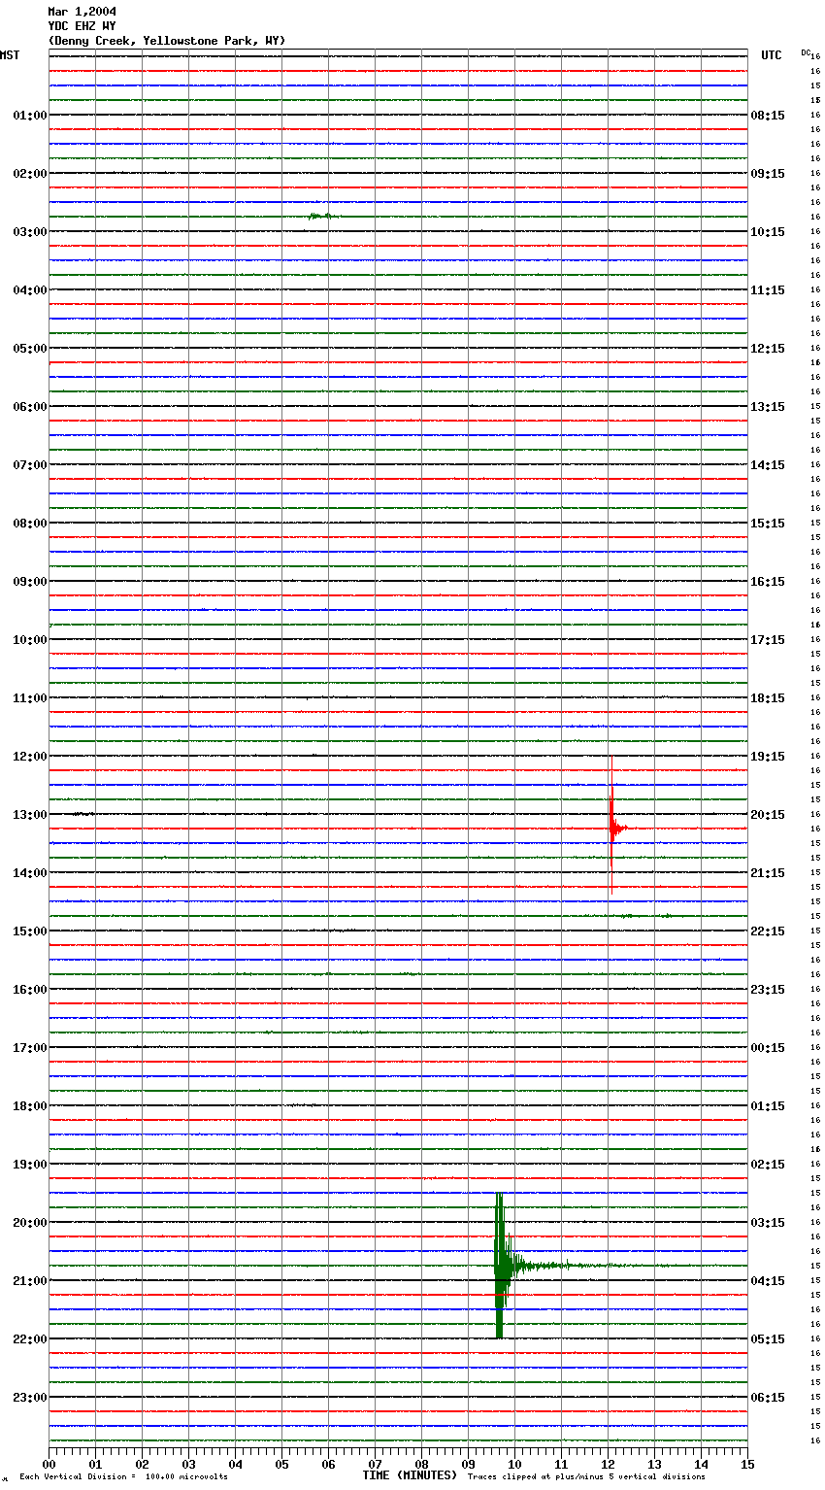Image resolution: width=825 pixels, height=1490 pixels.
Task: Click the 09:00 MST time label
Action: [x=30, y=582]
